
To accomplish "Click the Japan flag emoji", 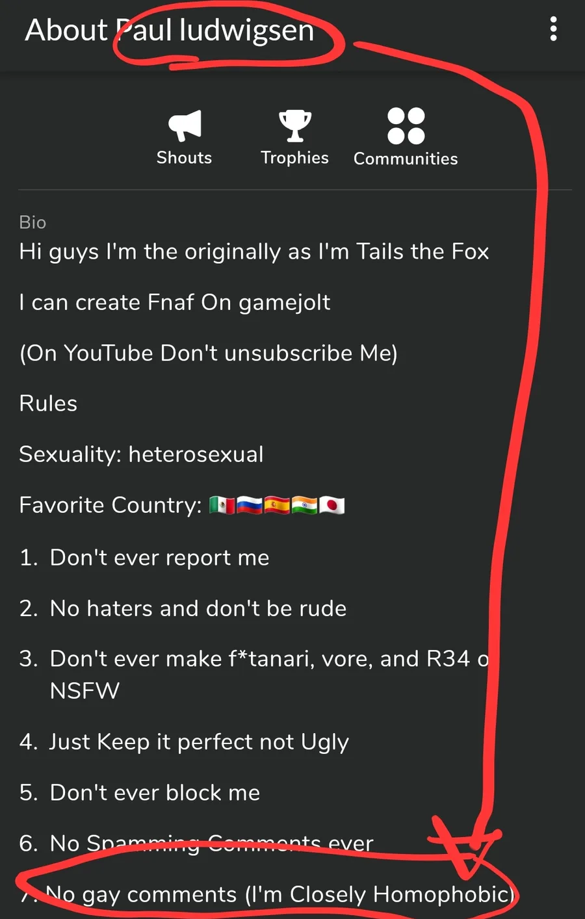I will click(x=331, y=505).
